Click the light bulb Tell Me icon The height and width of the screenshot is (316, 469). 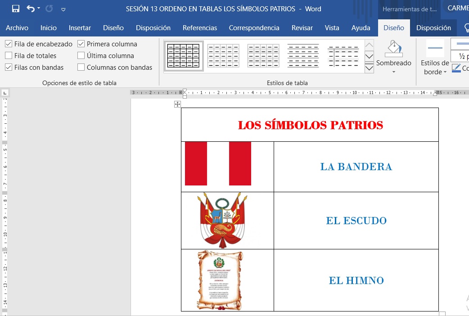[x=467, y=28]
